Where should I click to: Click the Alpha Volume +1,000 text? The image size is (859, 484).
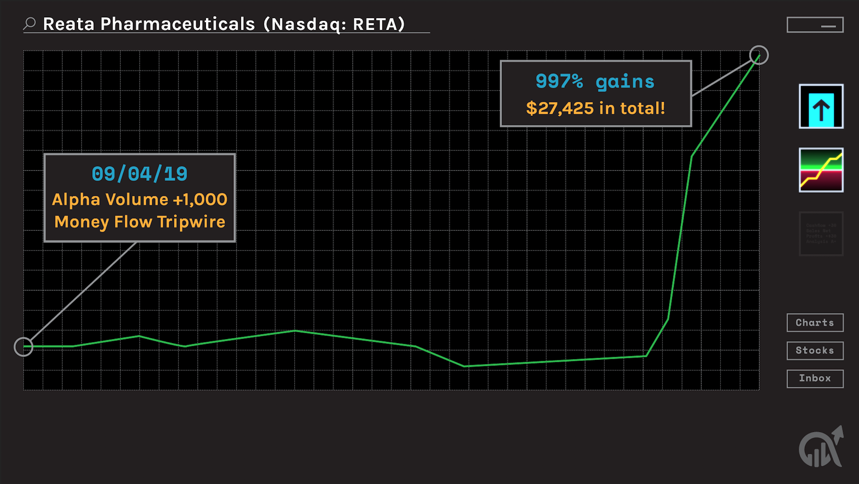139,200
